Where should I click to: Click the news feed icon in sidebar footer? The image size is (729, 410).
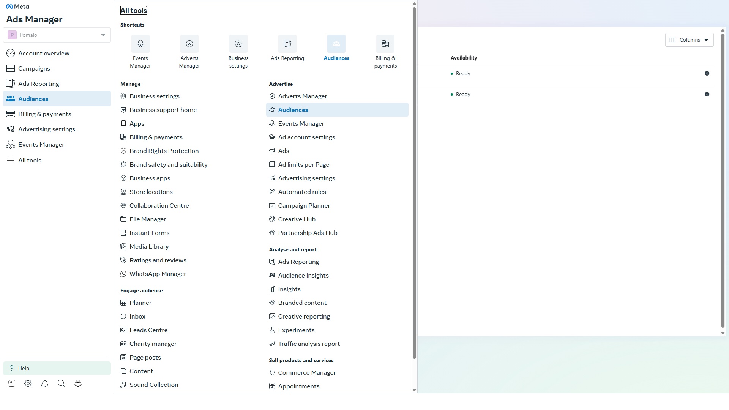point(11,383)
